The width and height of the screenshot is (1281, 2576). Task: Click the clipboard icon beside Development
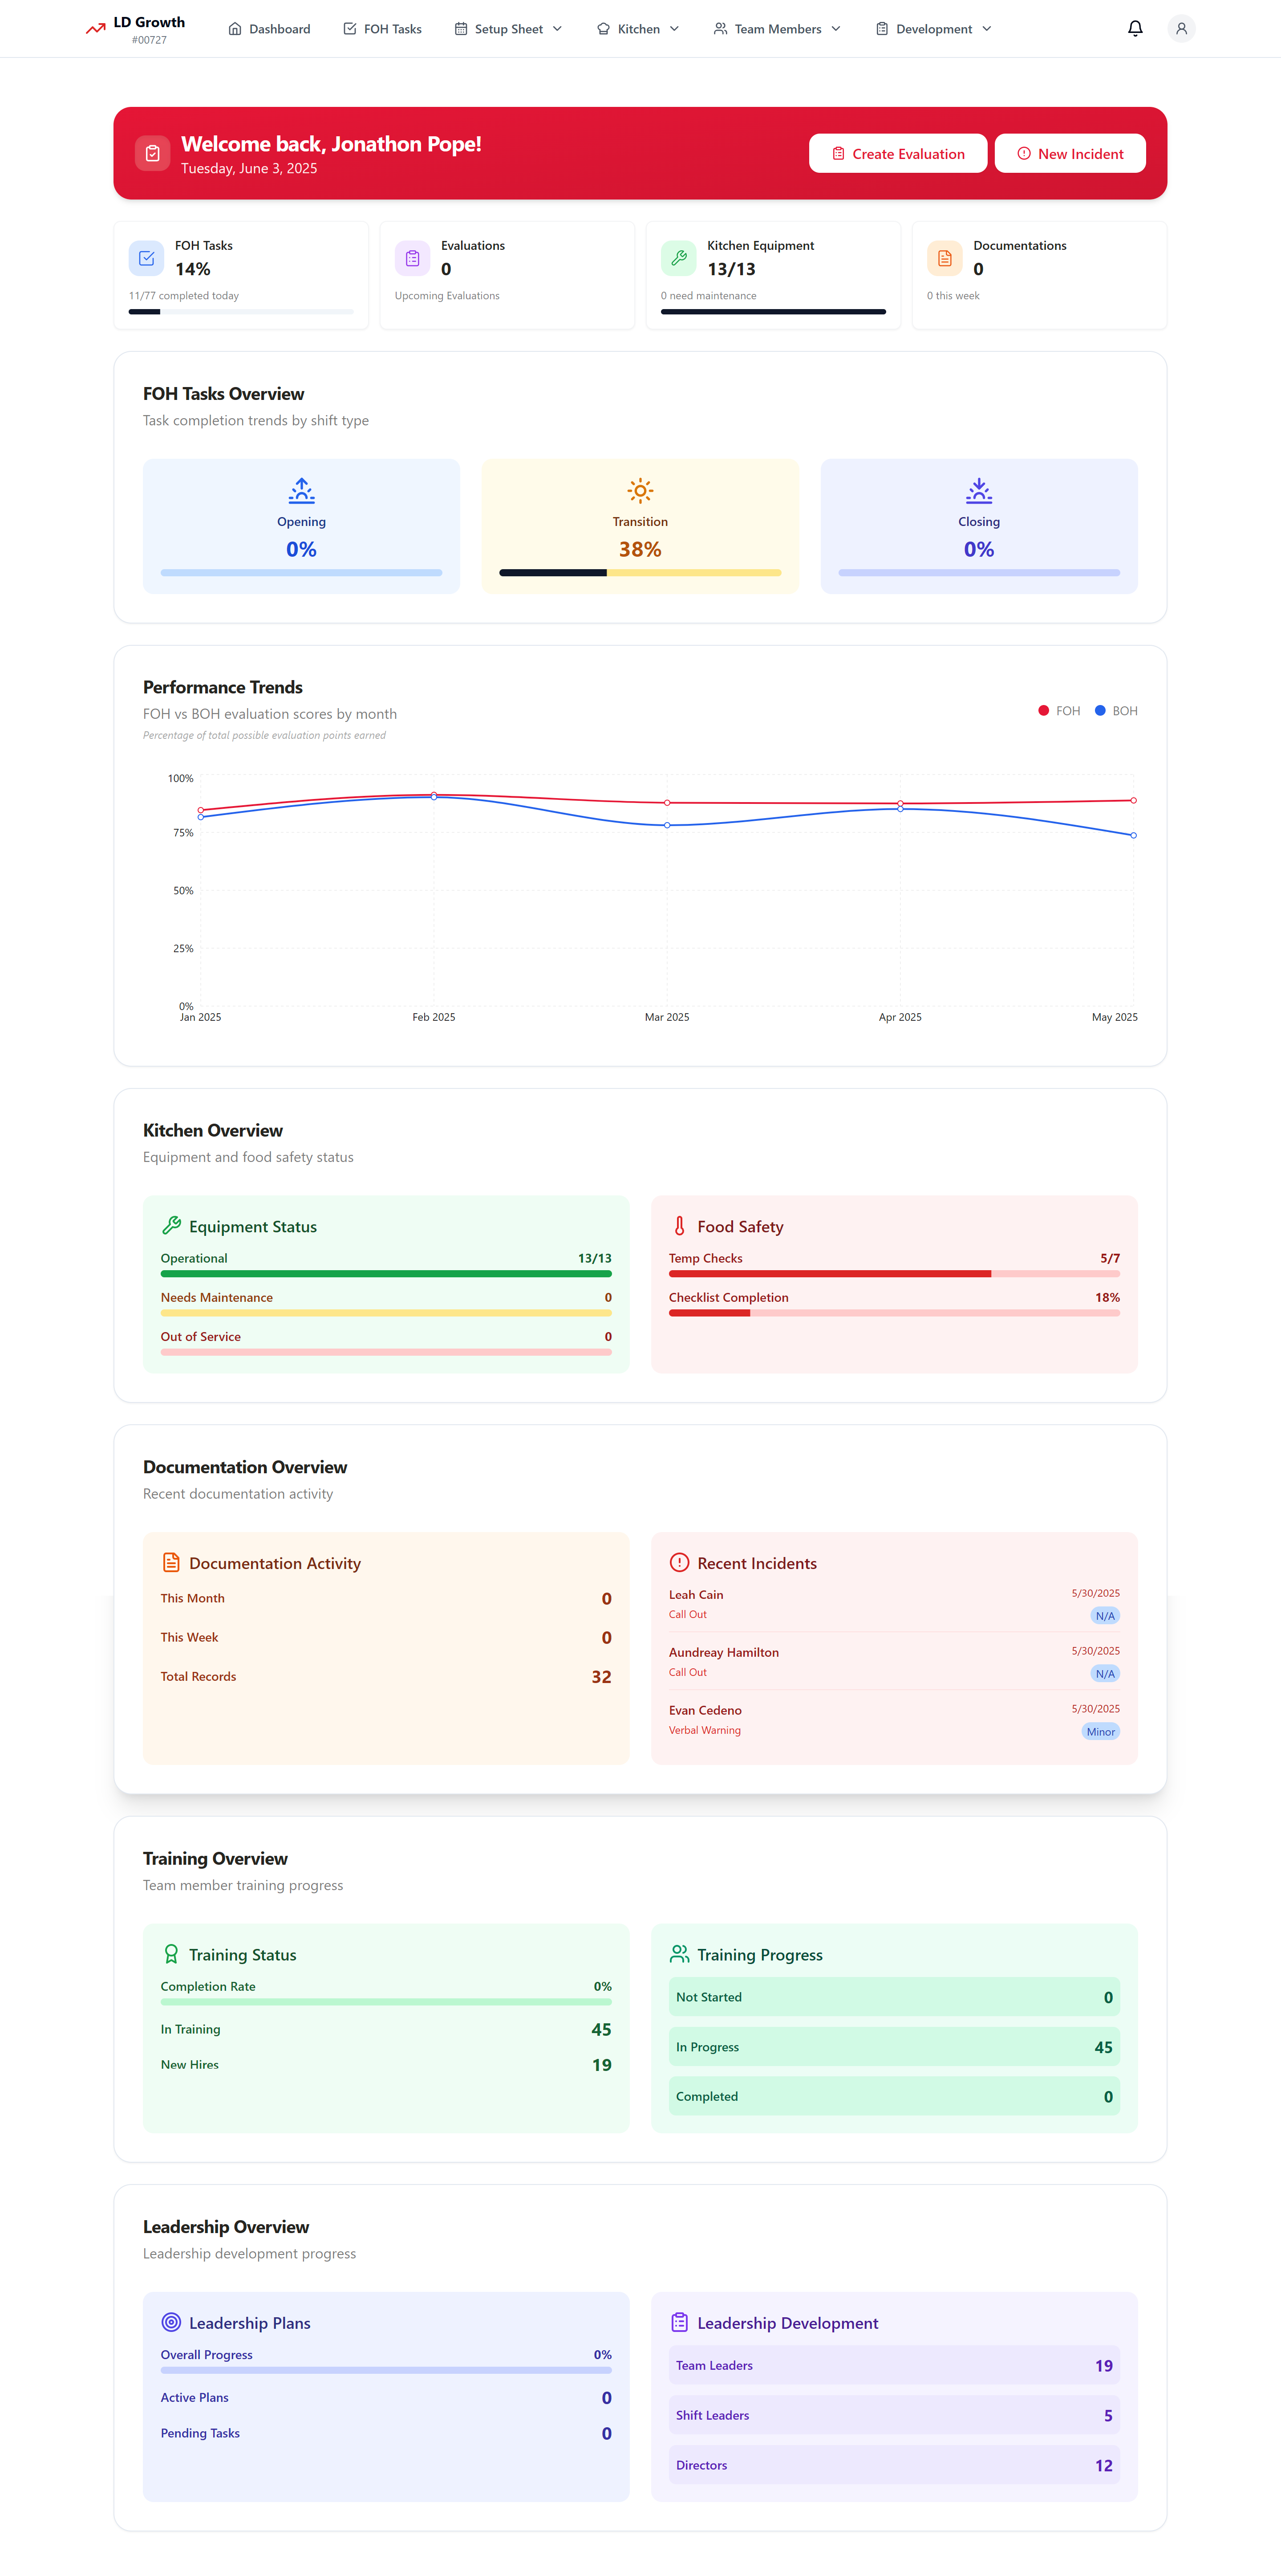click(882, 29)
